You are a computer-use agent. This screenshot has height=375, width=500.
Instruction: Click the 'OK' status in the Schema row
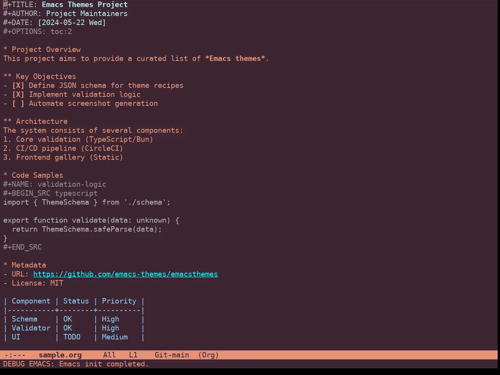[68, 319]
